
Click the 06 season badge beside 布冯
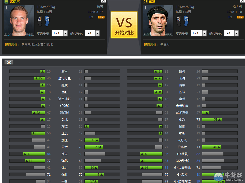click(145, 2)
